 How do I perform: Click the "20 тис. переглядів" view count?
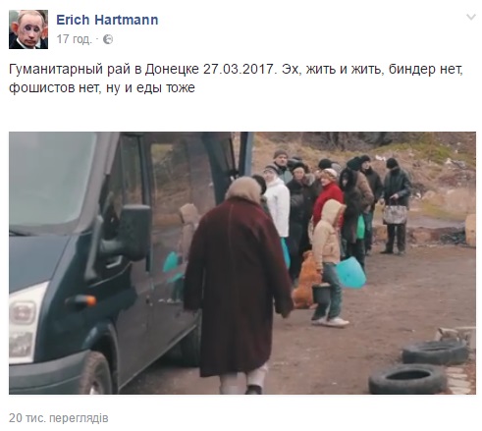[59, 418]
